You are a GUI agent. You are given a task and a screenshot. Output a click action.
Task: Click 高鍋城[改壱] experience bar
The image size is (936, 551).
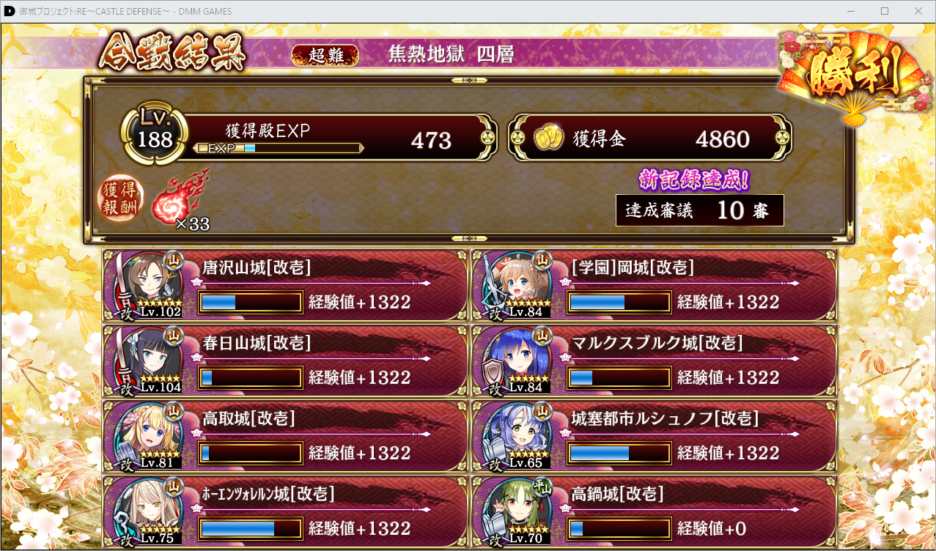[x=619, y=528]
